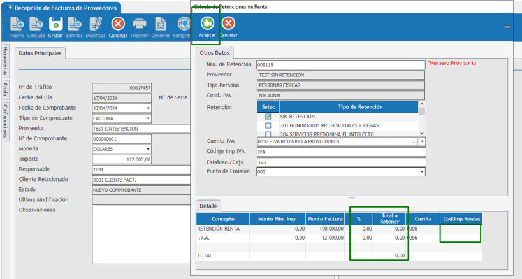The height and width of the screenshot is (279, 522).
Task: Expand Tipo de Comprobante dropdown
Action: point(148,118)
